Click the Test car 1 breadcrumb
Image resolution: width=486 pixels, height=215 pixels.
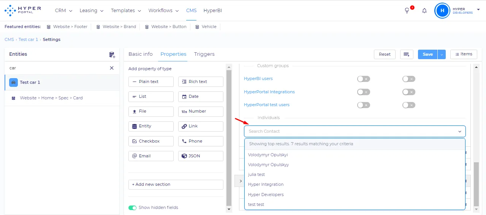coord(28,39)
